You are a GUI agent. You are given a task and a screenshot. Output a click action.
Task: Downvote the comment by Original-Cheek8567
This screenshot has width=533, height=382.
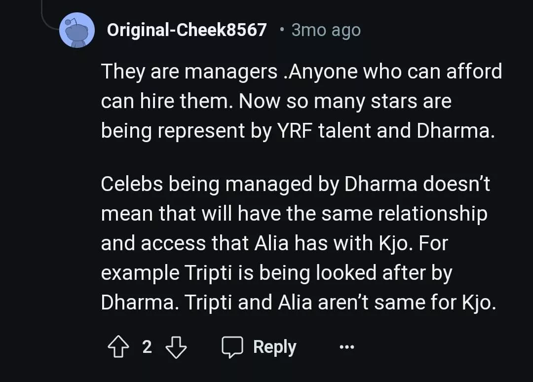click(176, 347)
